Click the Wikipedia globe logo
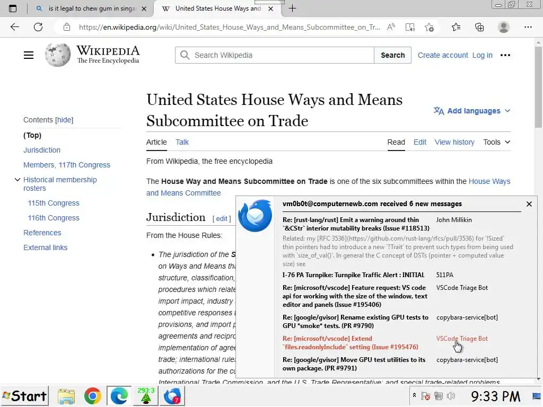543x407 pixels. 57,55
